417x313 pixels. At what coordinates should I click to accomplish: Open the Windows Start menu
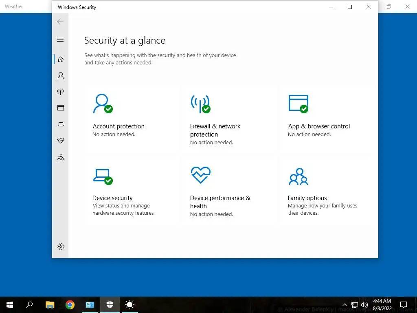[x=10, y=305]
